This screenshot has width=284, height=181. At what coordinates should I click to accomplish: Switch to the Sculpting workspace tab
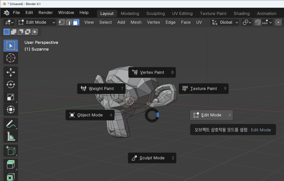[x=156, y=14]
